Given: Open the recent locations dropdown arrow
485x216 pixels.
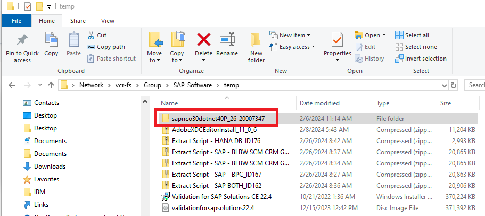Looking at the screenshot, I should pos(40,85).
